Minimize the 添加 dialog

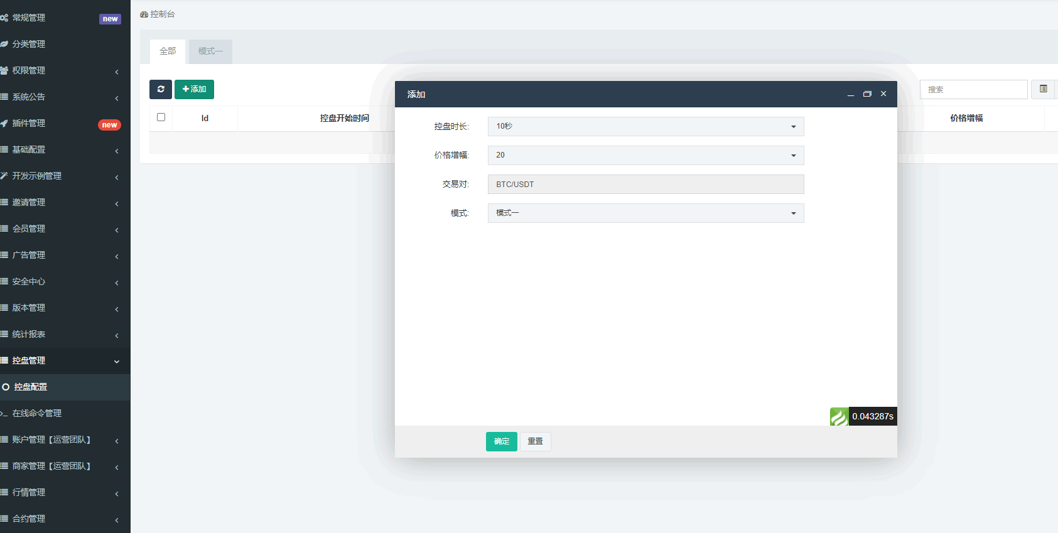tap(851, 94)
